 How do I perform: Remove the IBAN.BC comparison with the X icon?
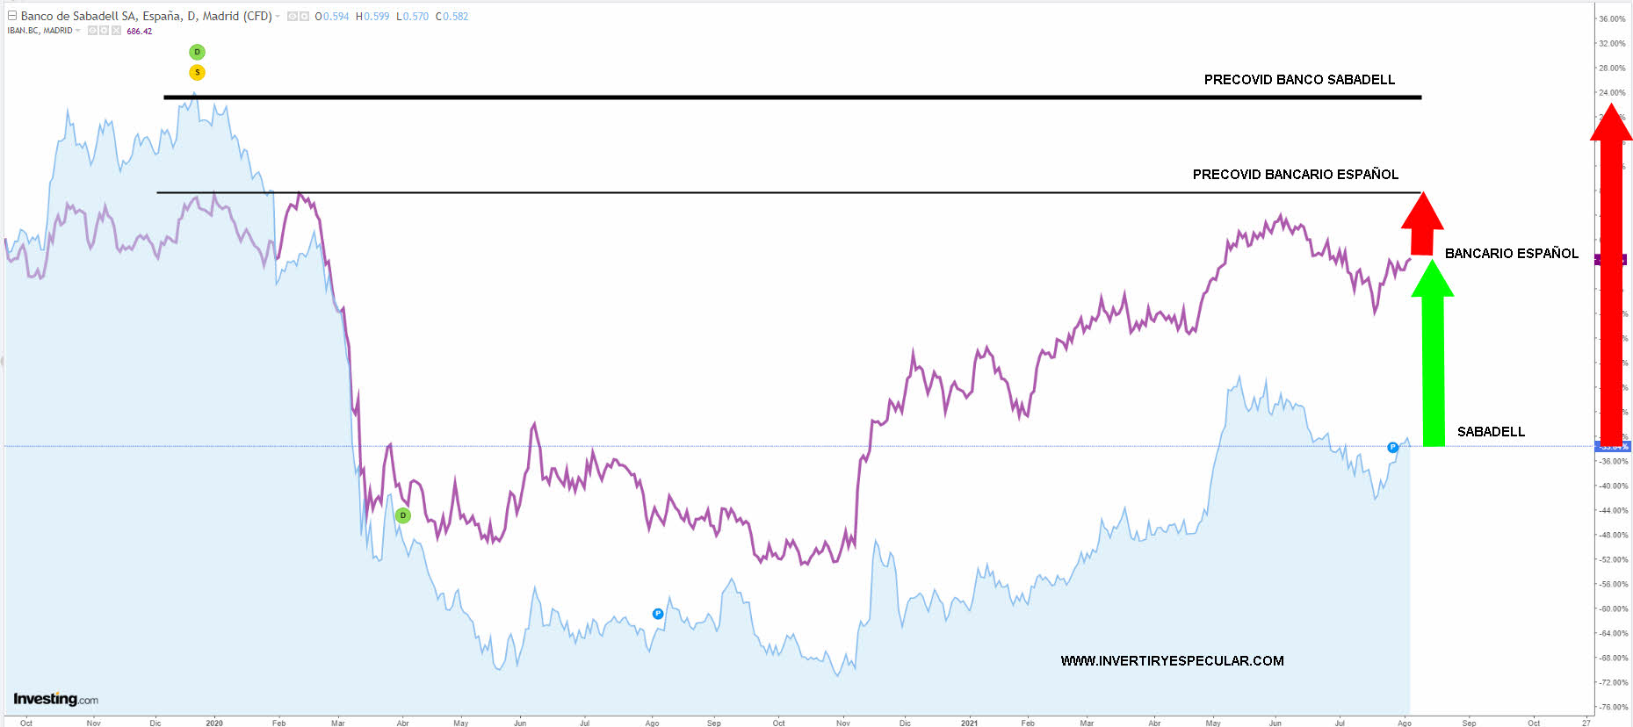[x=116, y=31]
